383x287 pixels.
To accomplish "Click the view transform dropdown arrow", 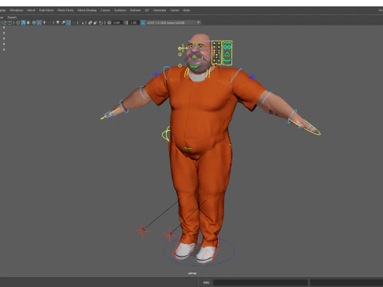I will tap(199, 22).
